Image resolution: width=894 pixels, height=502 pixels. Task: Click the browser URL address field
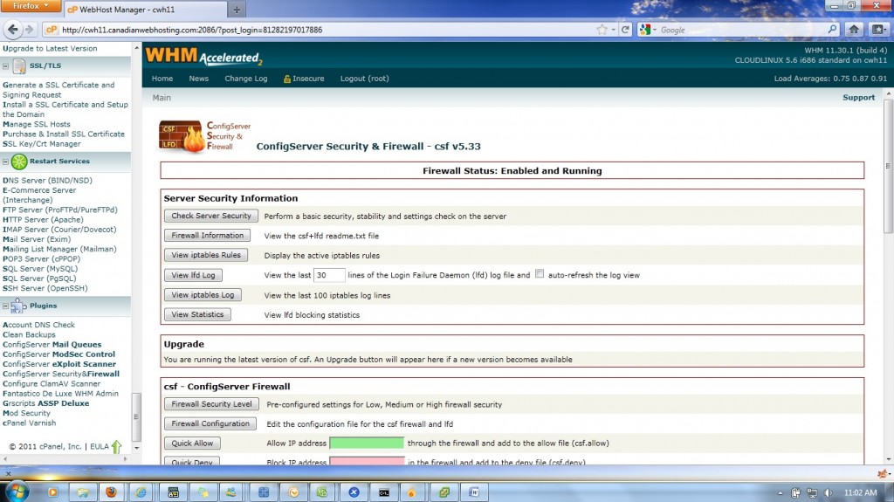click(x=325, y=30)
